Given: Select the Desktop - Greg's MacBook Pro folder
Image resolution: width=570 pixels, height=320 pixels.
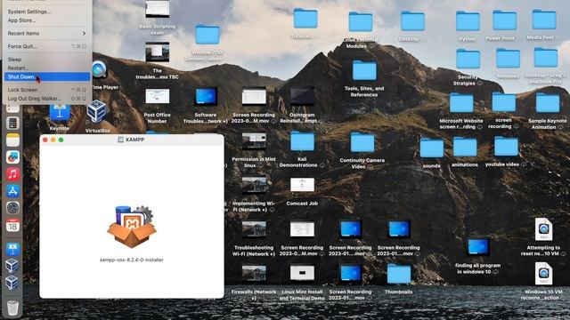Looking at the screenshot, I should click(x=546, y=57).
